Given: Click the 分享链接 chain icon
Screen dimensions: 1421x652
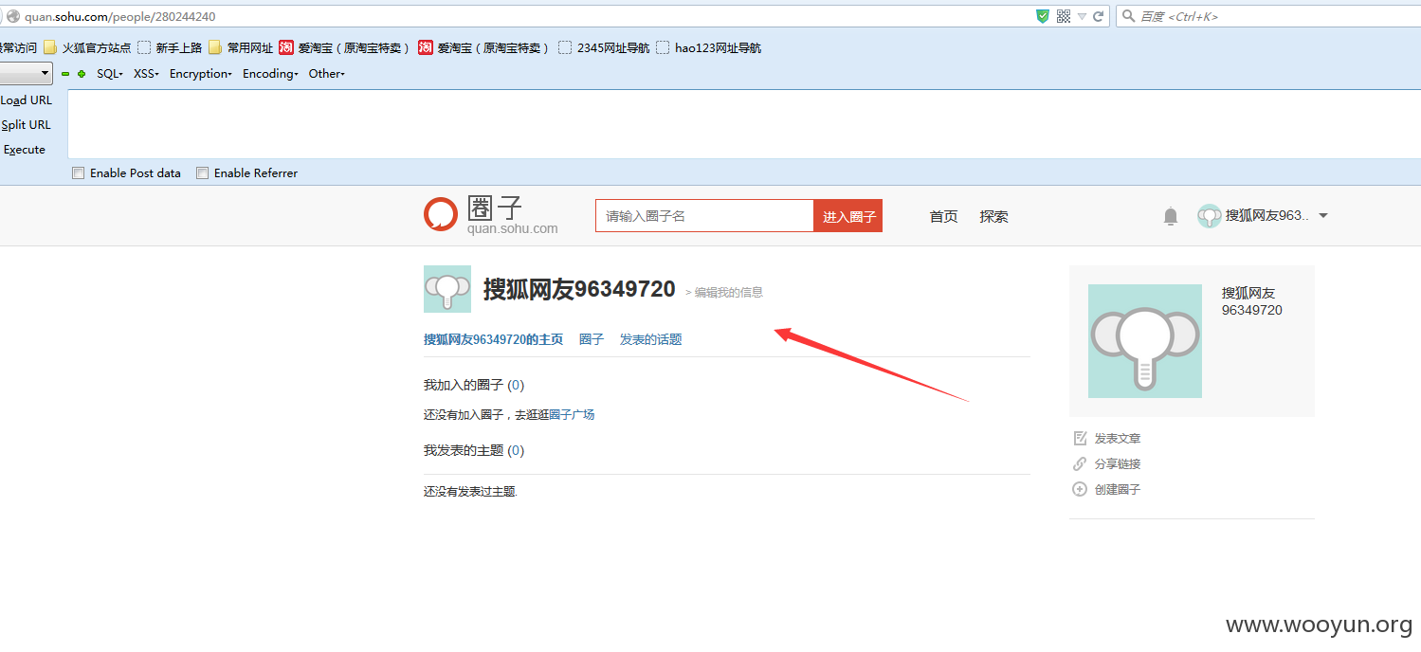Looking at the screenshot, I should 1080,463.
